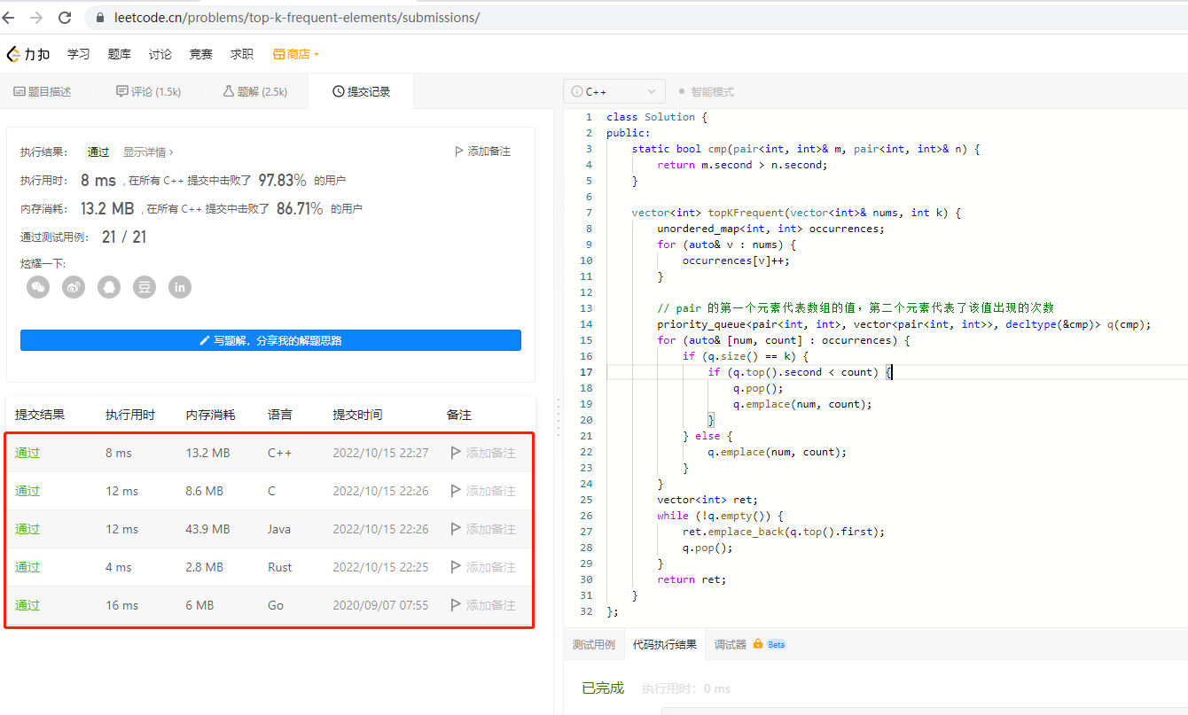The image size is (1188, 715).
Task: Switch to 测试用例 tab
Action: [x=594, y=644]
